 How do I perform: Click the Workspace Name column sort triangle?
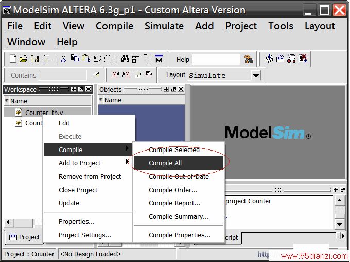click(7, 100)
